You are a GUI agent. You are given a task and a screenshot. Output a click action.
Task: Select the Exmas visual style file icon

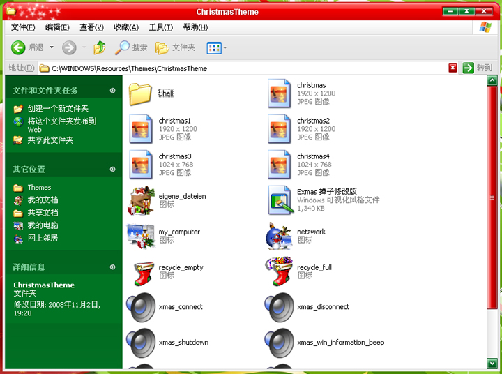(x=281, y=200)
